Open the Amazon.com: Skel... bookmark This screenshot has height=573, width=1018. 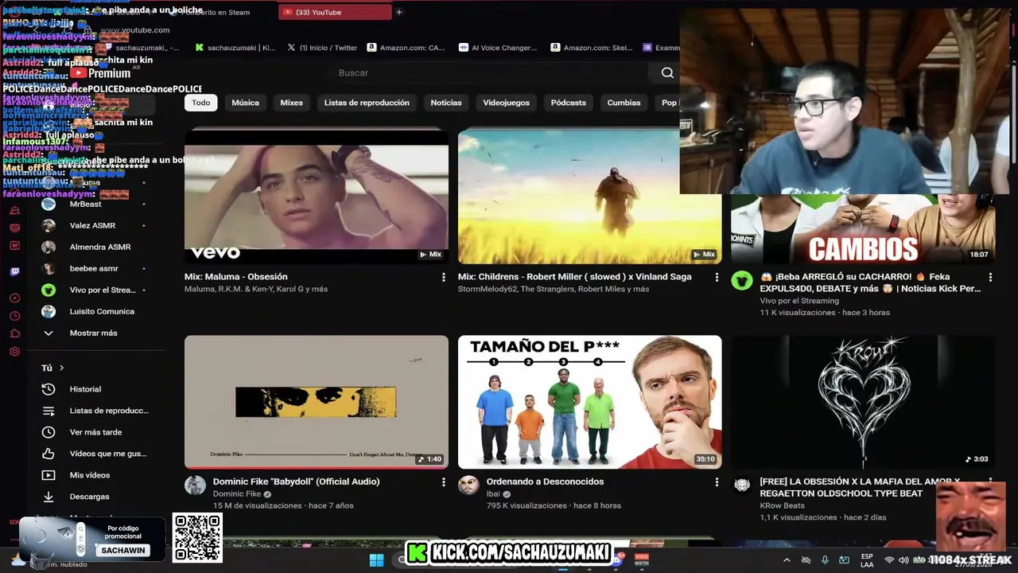(591, 48)
